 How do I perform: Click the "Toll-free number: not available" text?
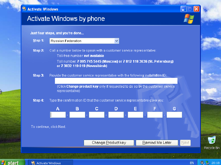[81, 56]
